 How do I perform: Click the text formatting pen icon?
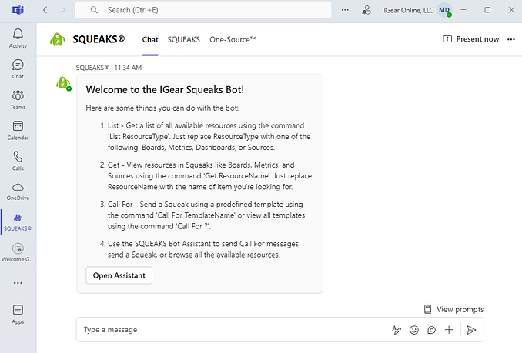(397, 329)
